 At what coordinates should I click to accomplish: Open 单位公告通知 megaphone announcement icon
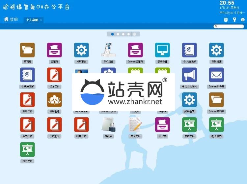[189, 75]
